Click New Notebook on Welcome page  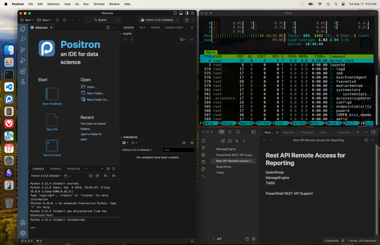[x=52, y=97]
